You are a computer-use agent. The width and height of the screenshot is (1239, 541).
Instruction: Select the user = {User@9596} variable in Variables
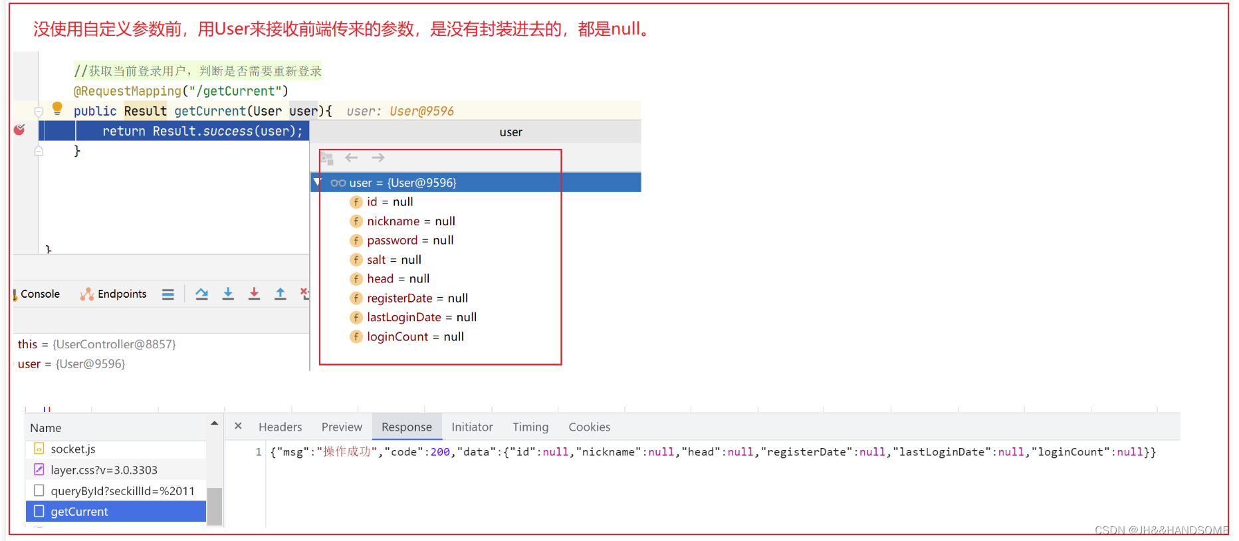[x=71, y=364]
